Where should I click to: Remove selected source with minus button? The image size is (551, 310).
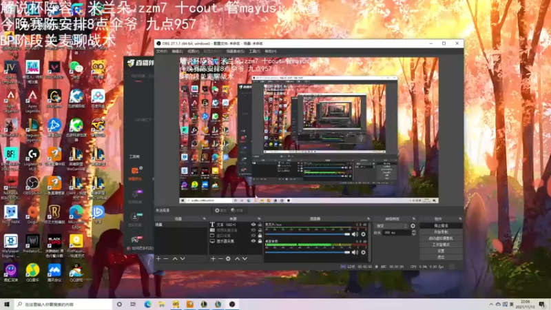[220, 259]
